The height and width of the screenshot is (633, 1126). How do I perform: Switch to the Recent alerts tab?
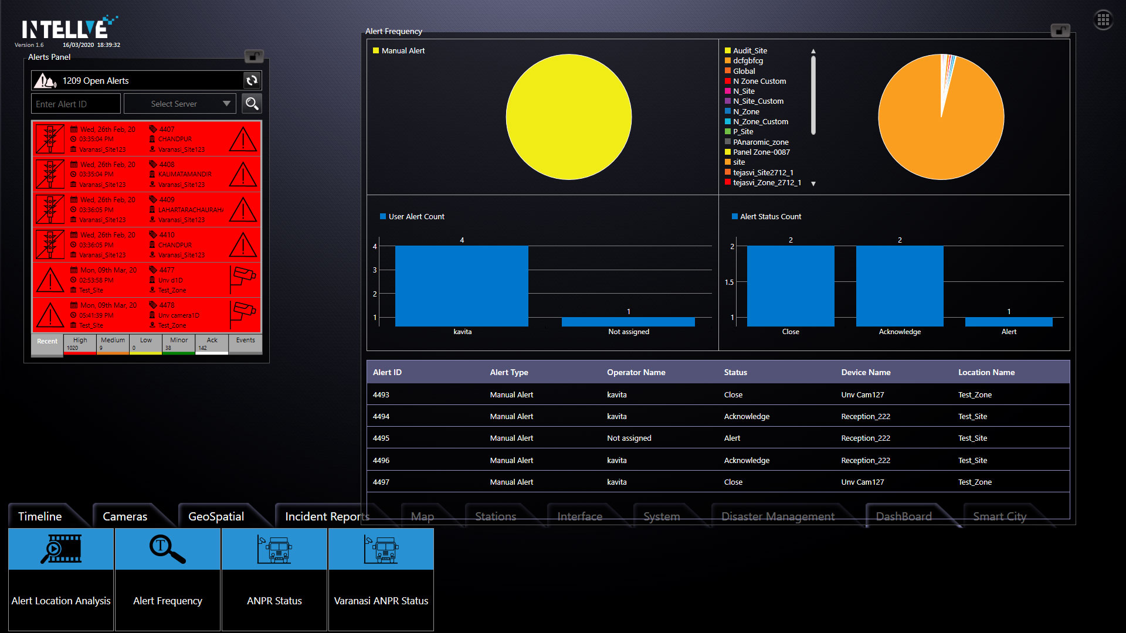[47, 344]
